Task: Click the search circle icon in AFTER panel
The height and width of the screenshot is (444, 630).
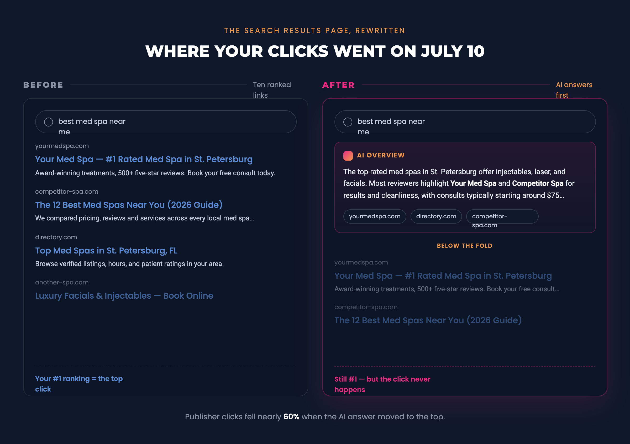Action: pos(348,122)
